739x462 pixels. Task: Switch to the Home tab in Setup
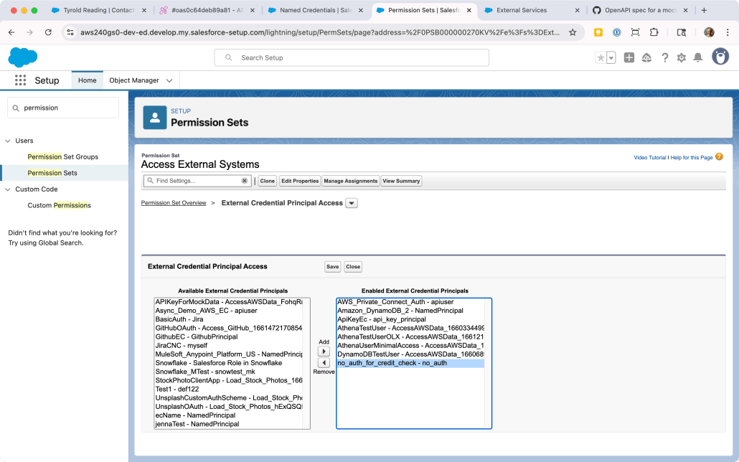[x=87, y=80]
